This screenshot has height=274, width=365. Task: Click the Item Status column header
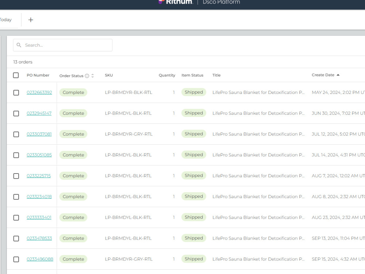pyautogui.click(x=192, y=75)
